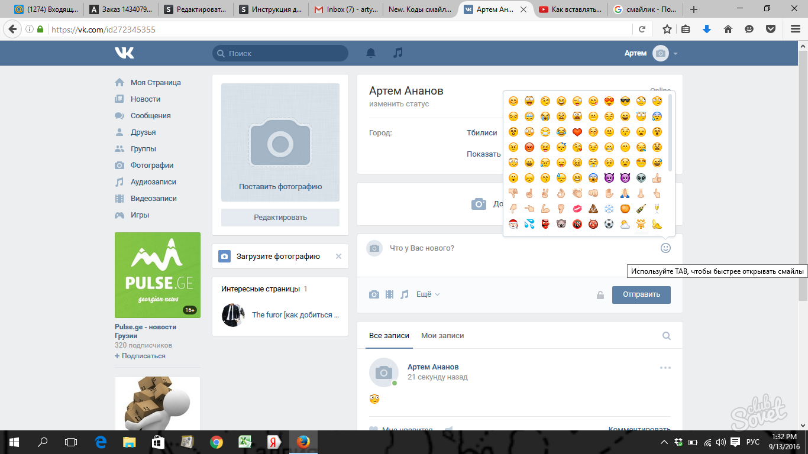
Task: Choose the red angry face emoji
Action: [x=529, y=147]
